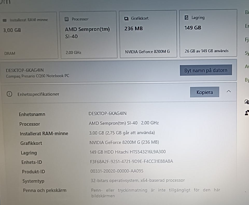Click the 149 GB card value
The image size is (249, 205).
(x=193, y=28)
